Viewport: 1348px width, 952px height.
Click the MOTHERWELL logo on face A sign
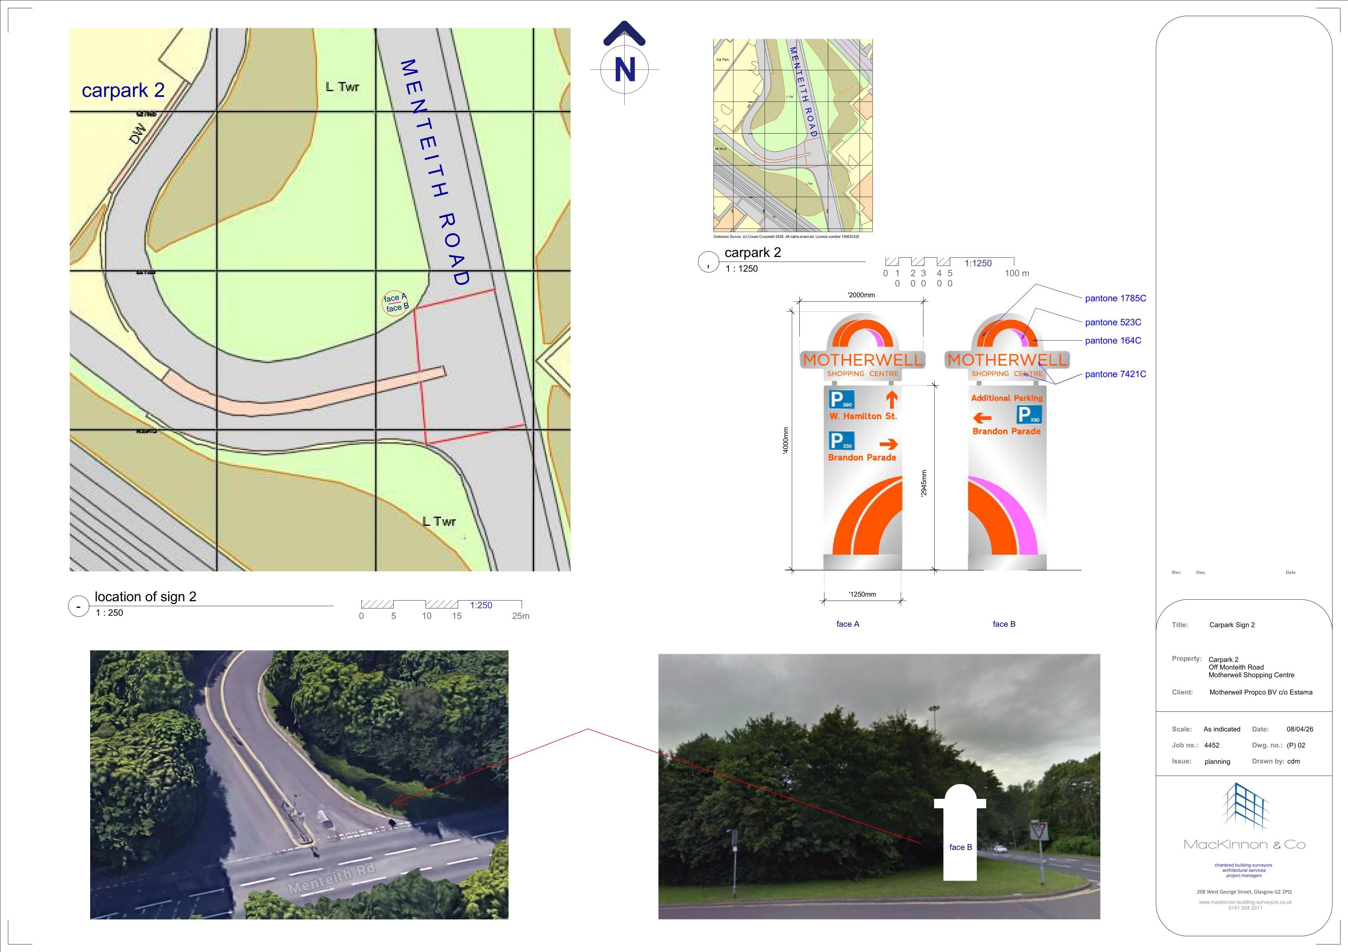pos(863,360)
